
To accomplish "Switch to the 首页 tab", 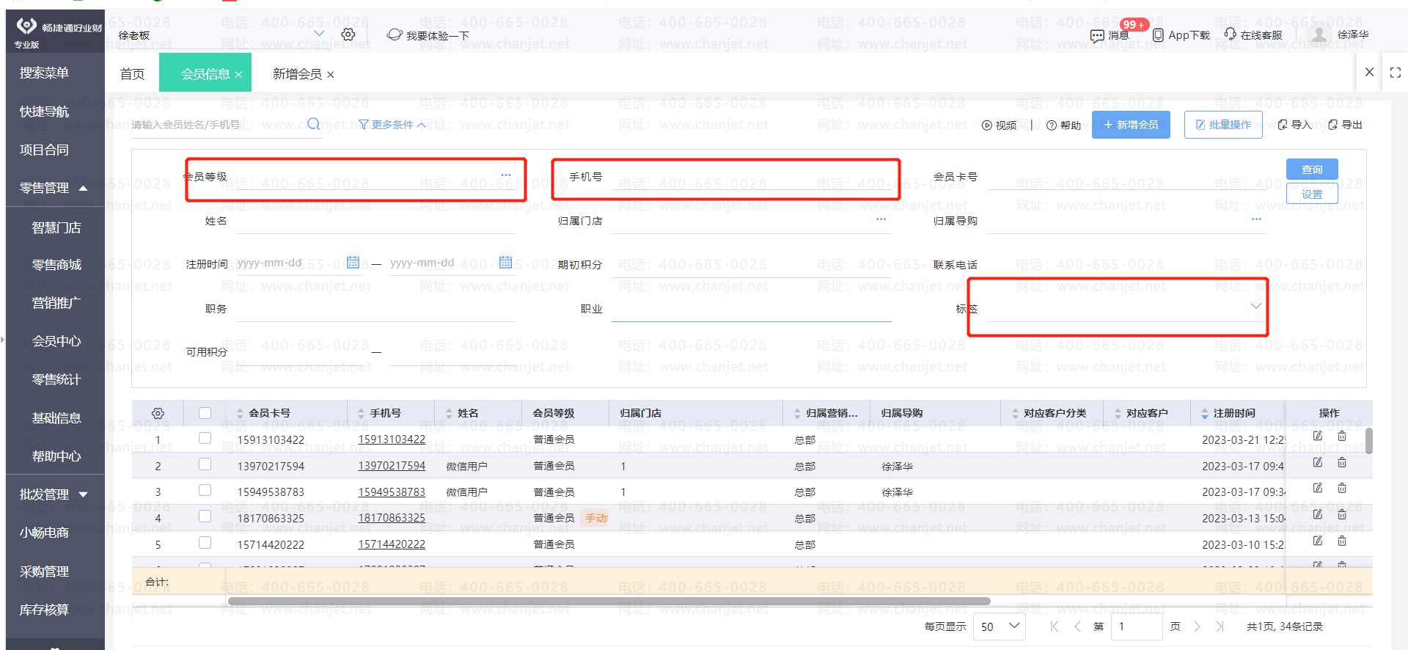I will pos(132,73).
